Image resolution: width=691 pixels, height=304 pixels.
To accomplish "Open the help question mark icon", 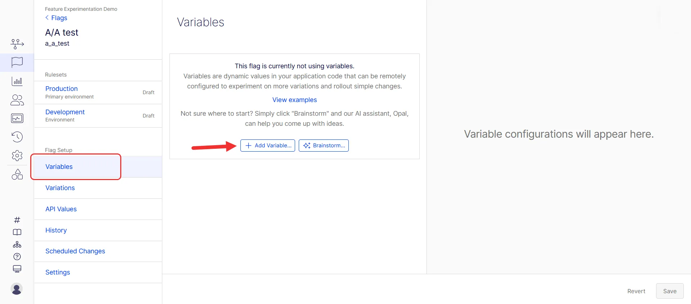I will 17,257.
